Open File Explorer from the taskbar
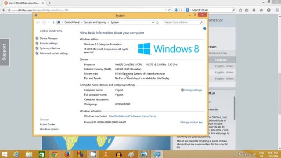The image size is (281, 158). (29, 154)
